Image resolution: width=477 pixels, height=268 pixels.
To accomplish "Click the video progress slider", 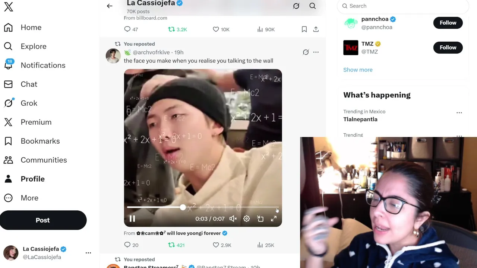I will (x=203, y=207).
